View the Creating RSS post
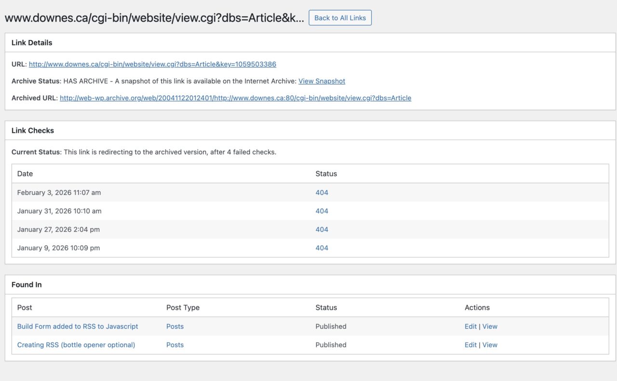This screenshot has height=381, width=617. 490,344
